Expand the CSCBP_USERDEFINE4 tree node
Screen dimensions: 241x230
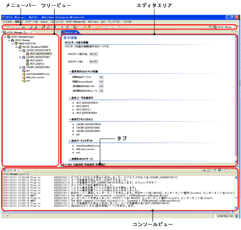(x=20, y=67)
